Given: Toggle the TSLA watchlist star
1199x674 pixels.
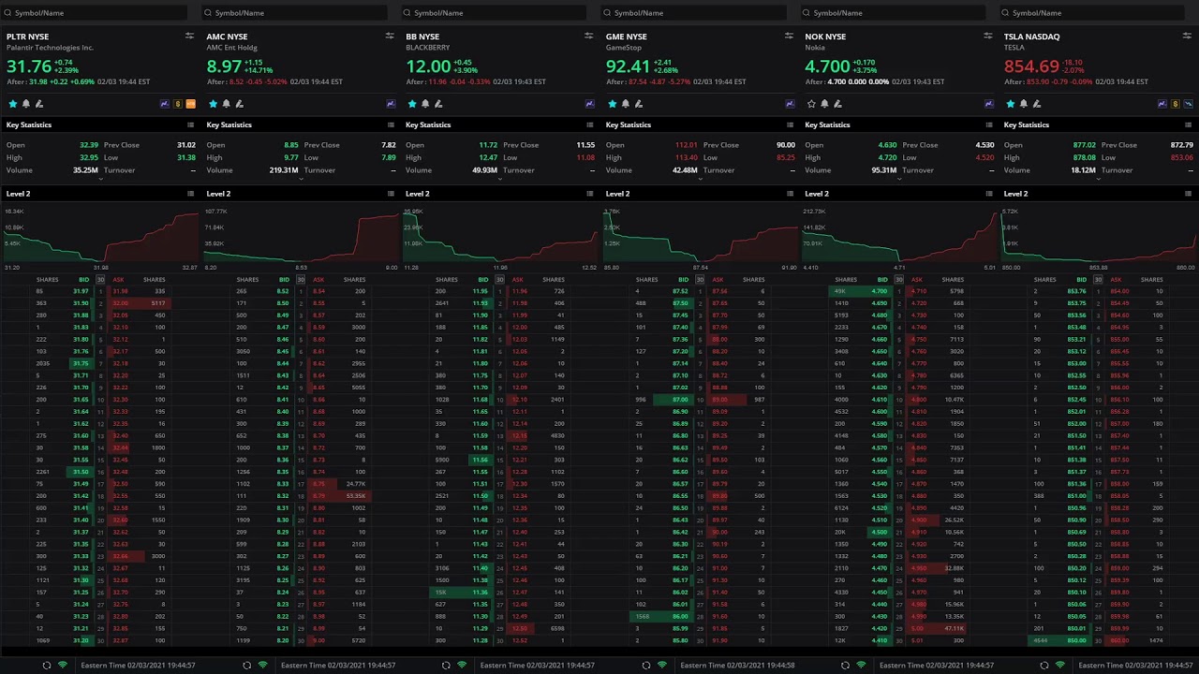Looking at the screenshot, I should pyautogui.click(x=1011, y=104).
